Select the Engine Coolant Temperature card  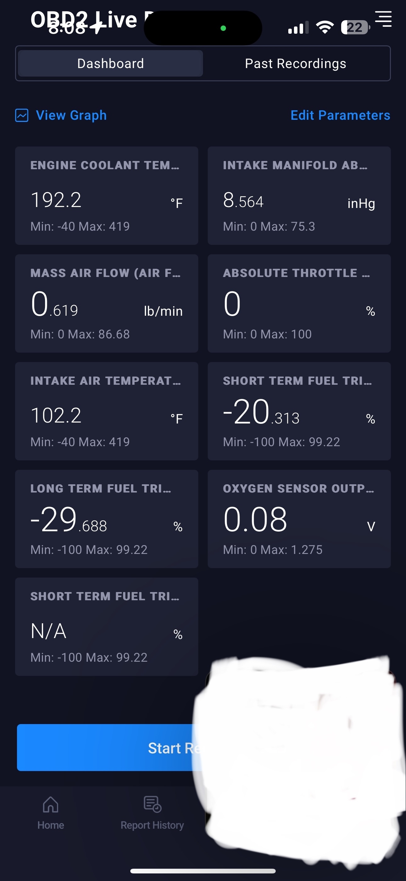107,196
